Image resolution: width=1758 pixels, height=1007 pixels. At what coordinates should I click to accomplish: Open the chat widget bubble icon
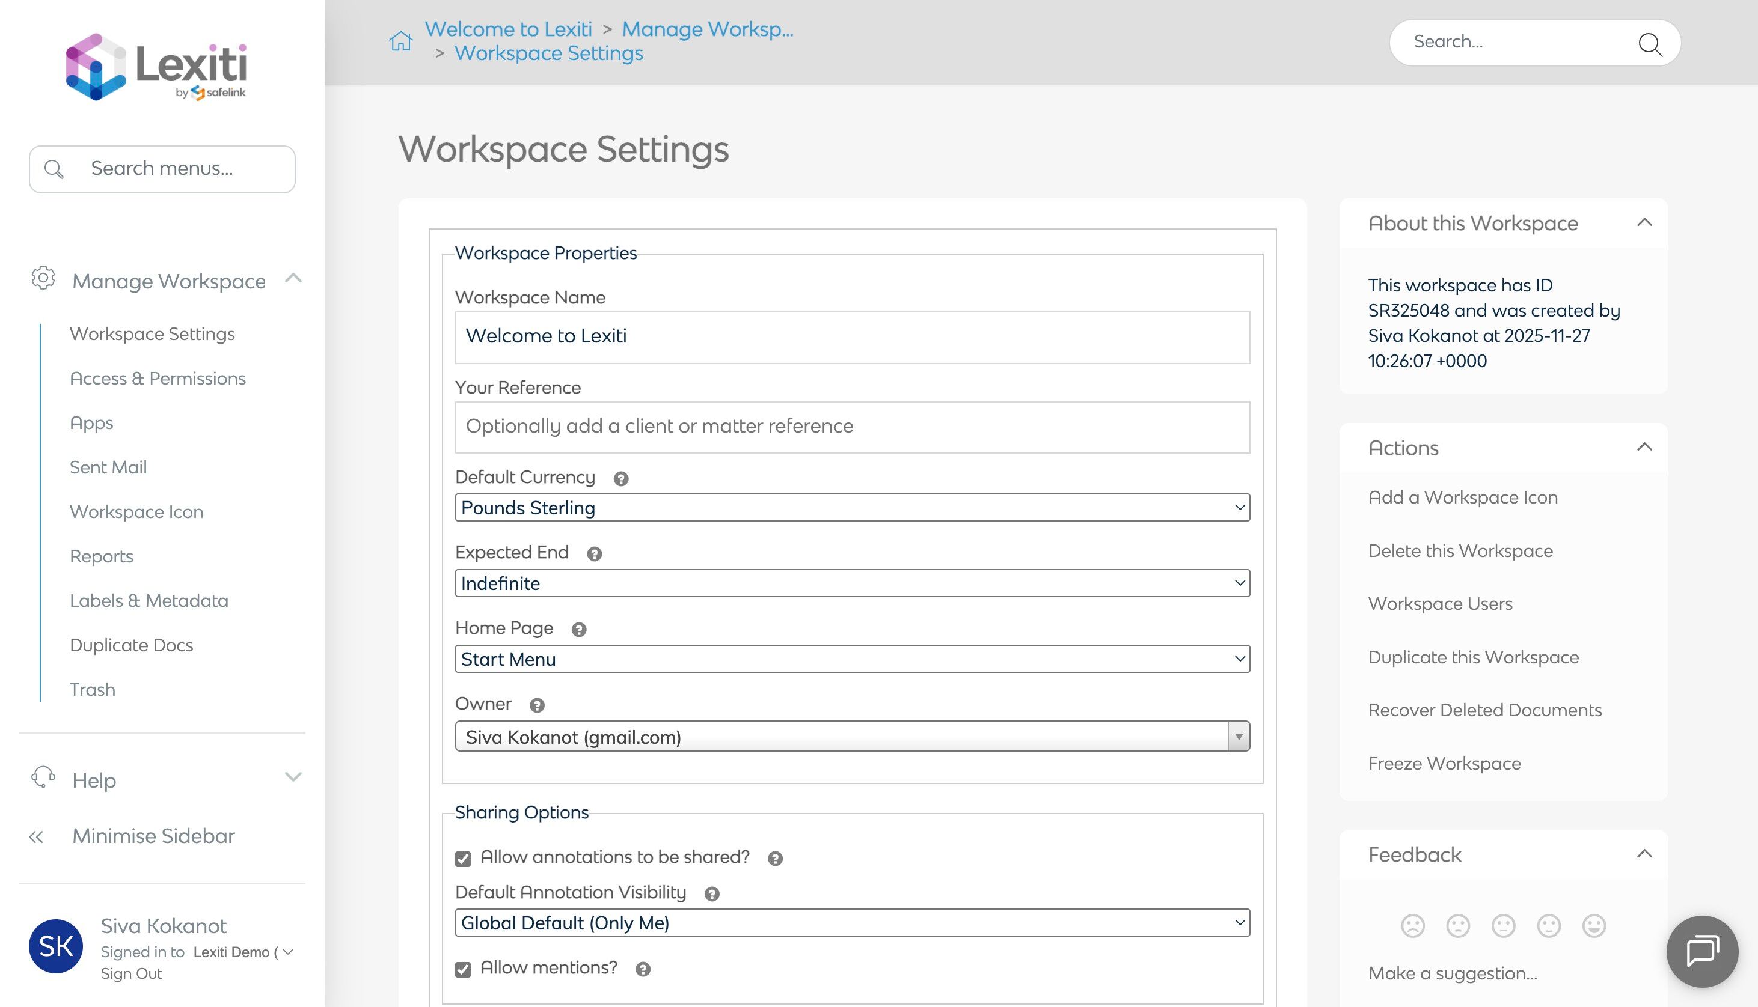click(x=1701, y=951)
